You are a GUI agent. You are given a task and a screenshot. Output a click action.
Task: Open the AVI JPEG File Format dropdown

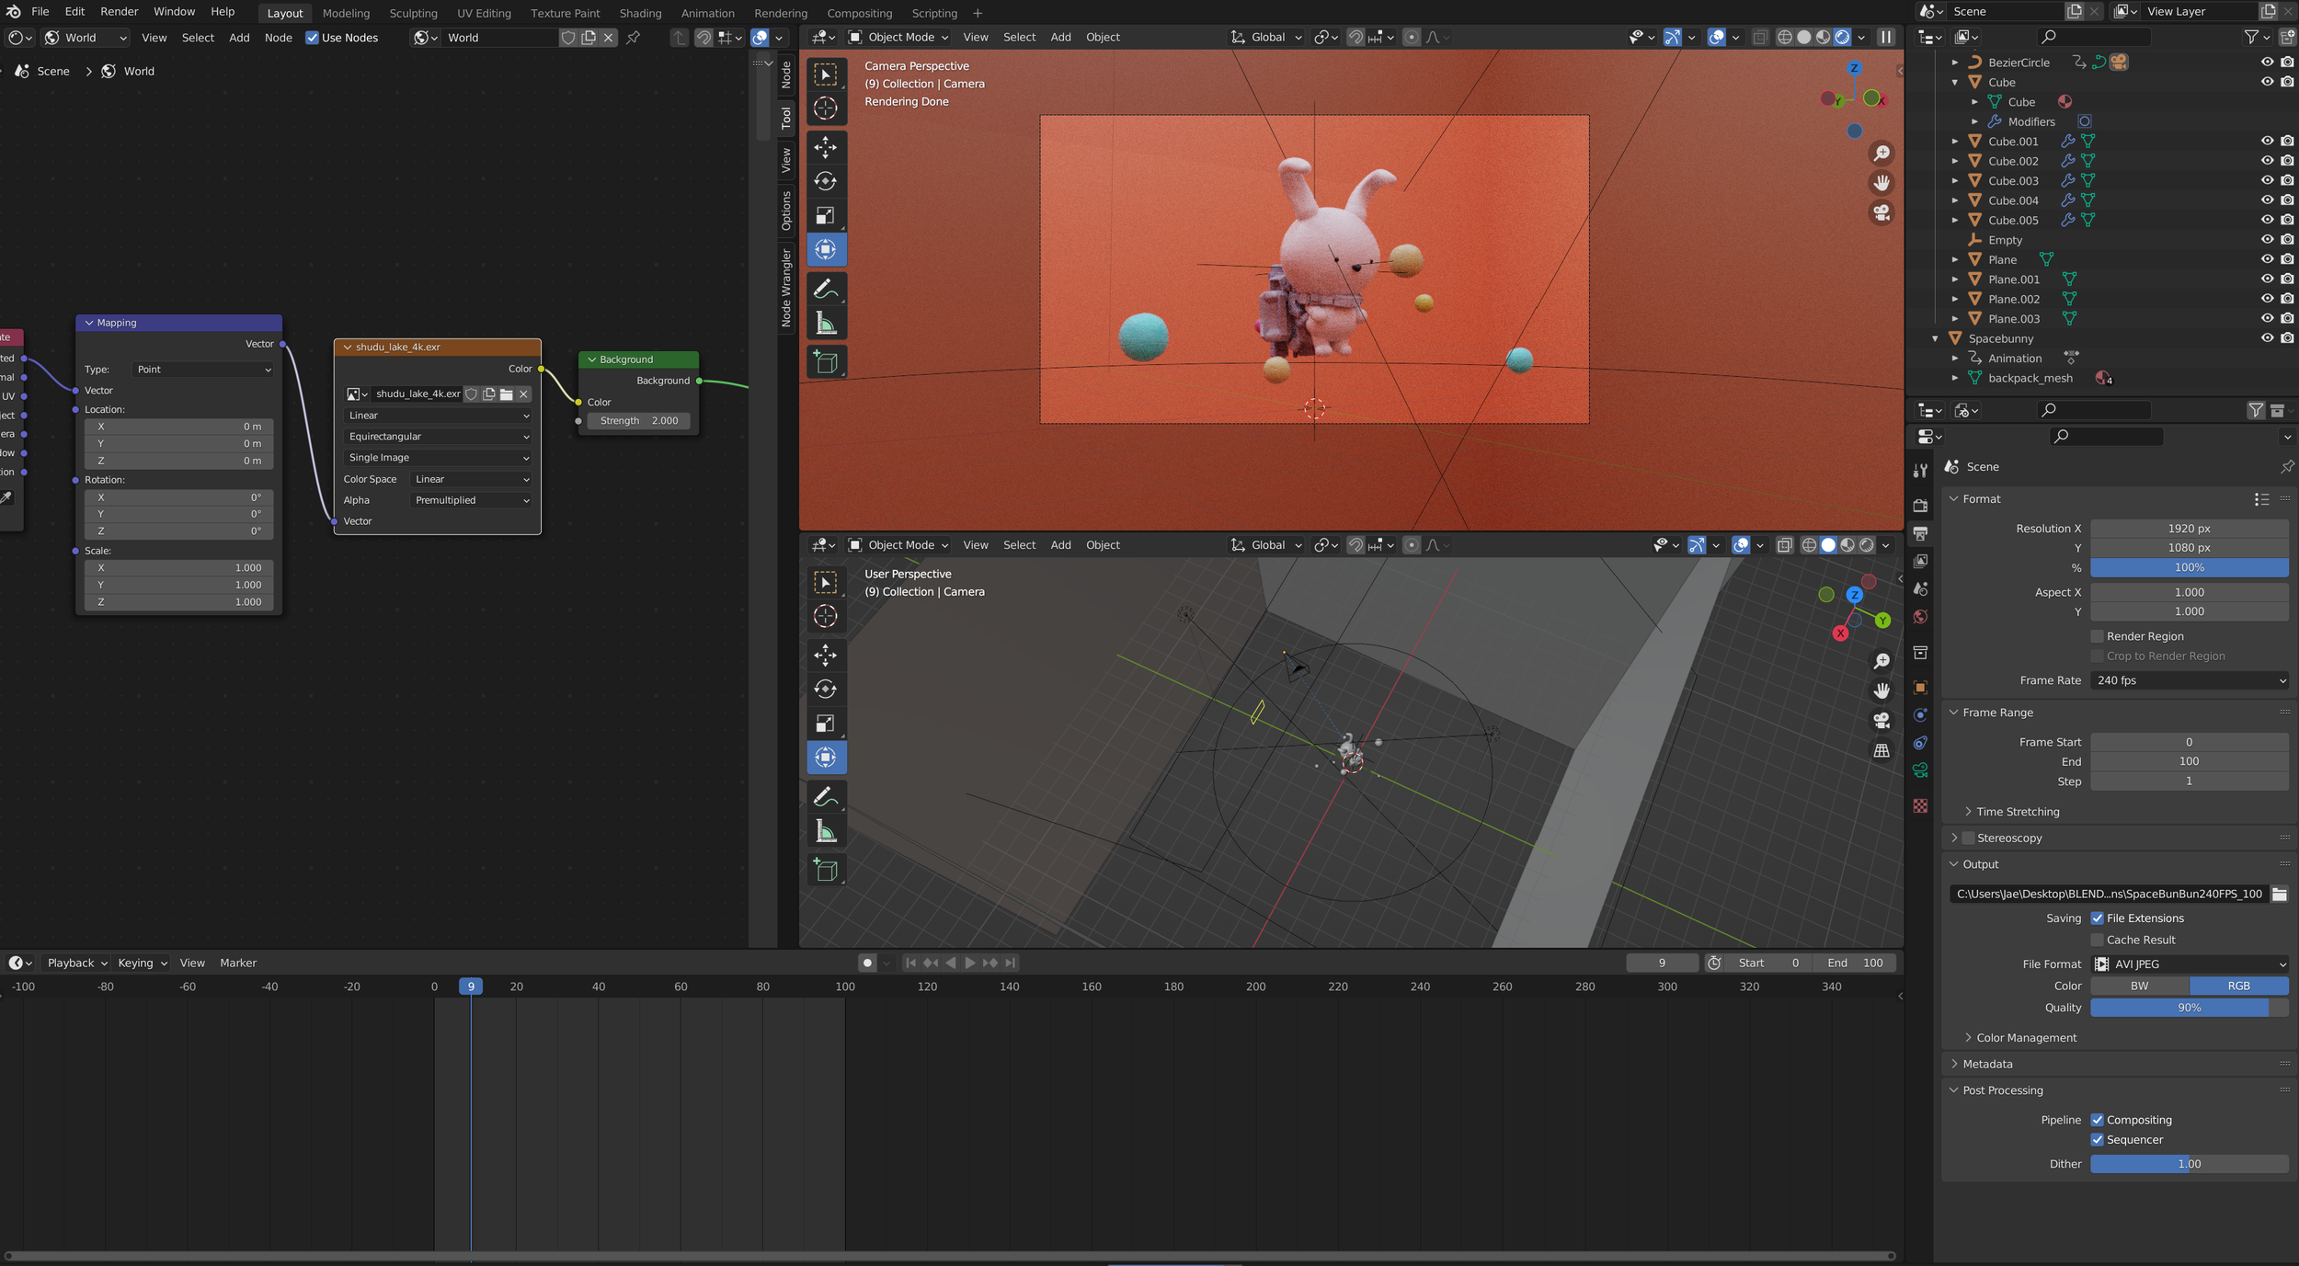pos(2190,964)
